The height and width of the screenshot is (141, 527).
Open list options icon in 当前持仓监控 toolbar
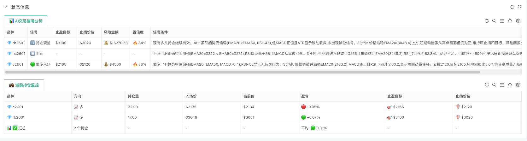[x=502, y=85]
